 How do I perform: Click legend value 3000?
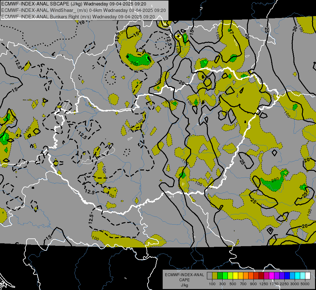pos(295,284)
